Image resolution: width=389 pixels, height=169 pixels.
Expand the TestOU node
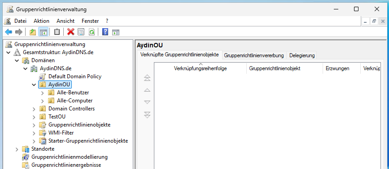tap(34, 117)
